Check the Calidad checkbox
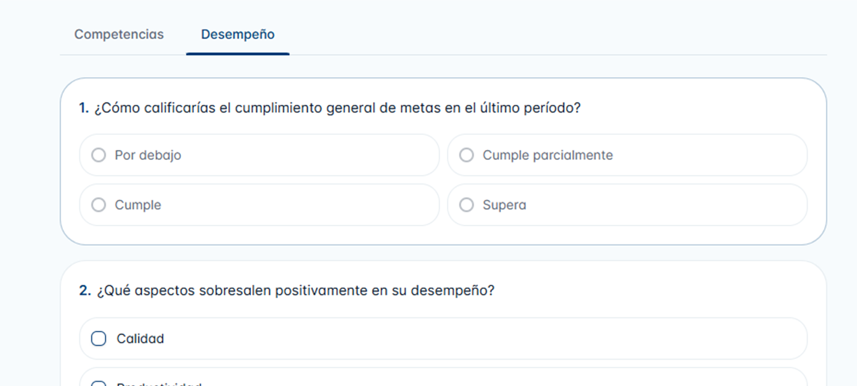The image size is (857, 386). [x=98, y=339]
